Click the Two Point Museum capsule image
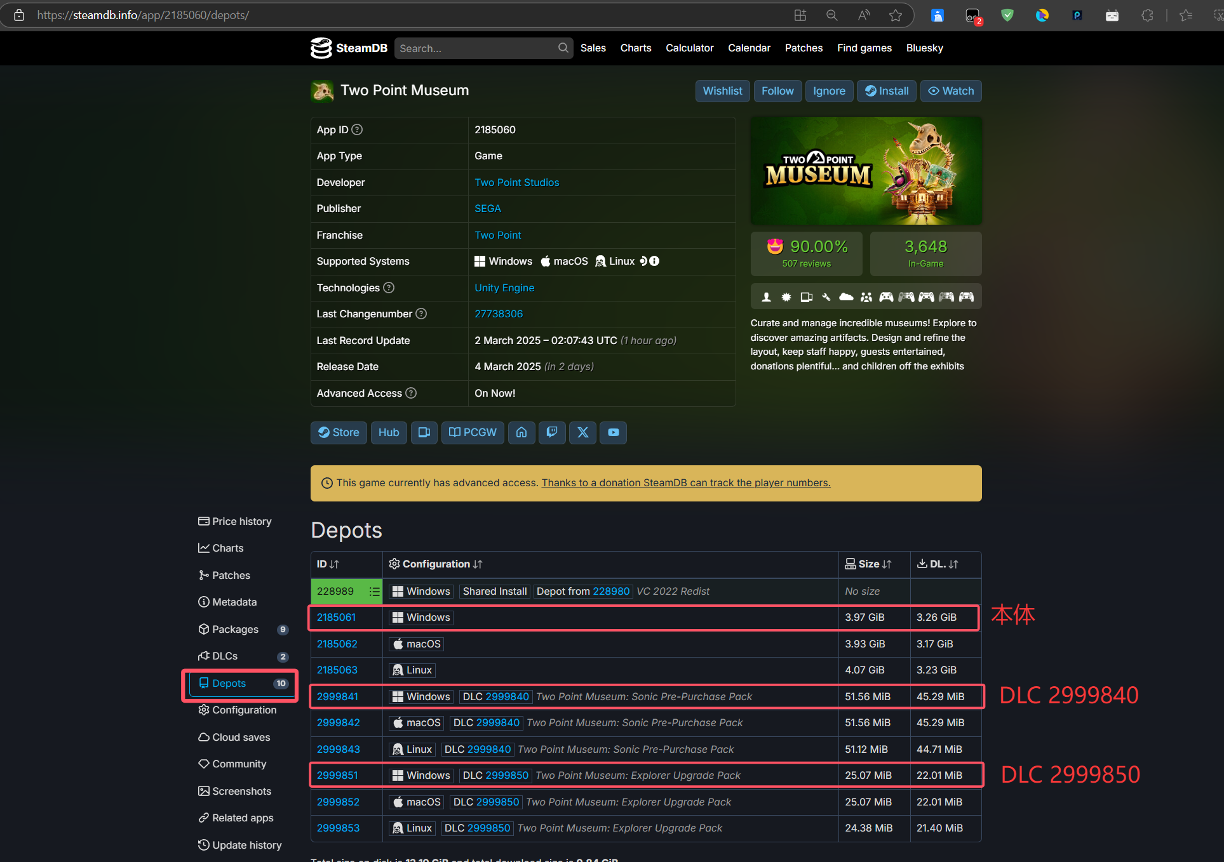Image resolution: width=1224 pixels, height=862 pixels. pos(866,170)
